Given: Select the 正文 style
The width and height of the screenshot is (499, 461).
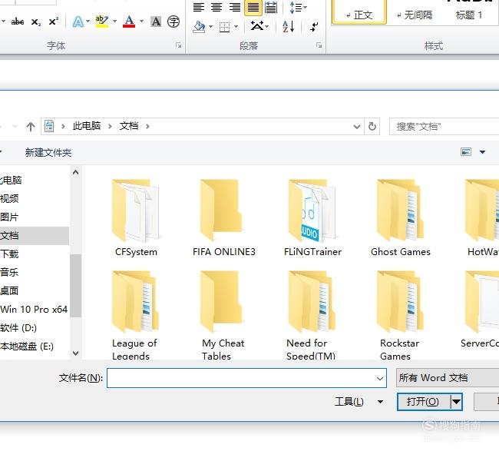Looking at the screenshot, I should [359, 12].
